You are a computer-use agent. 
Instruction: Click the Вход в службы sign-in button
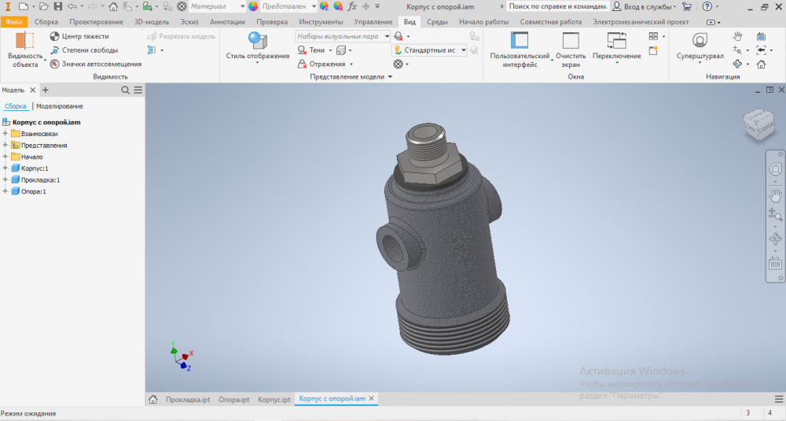643,6
